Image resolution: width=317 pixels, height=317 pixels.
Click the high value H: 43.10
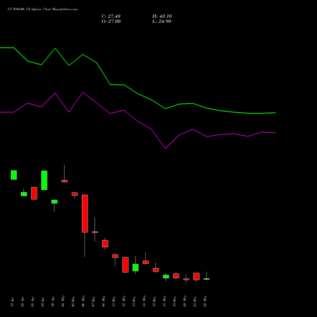point(162,16)
